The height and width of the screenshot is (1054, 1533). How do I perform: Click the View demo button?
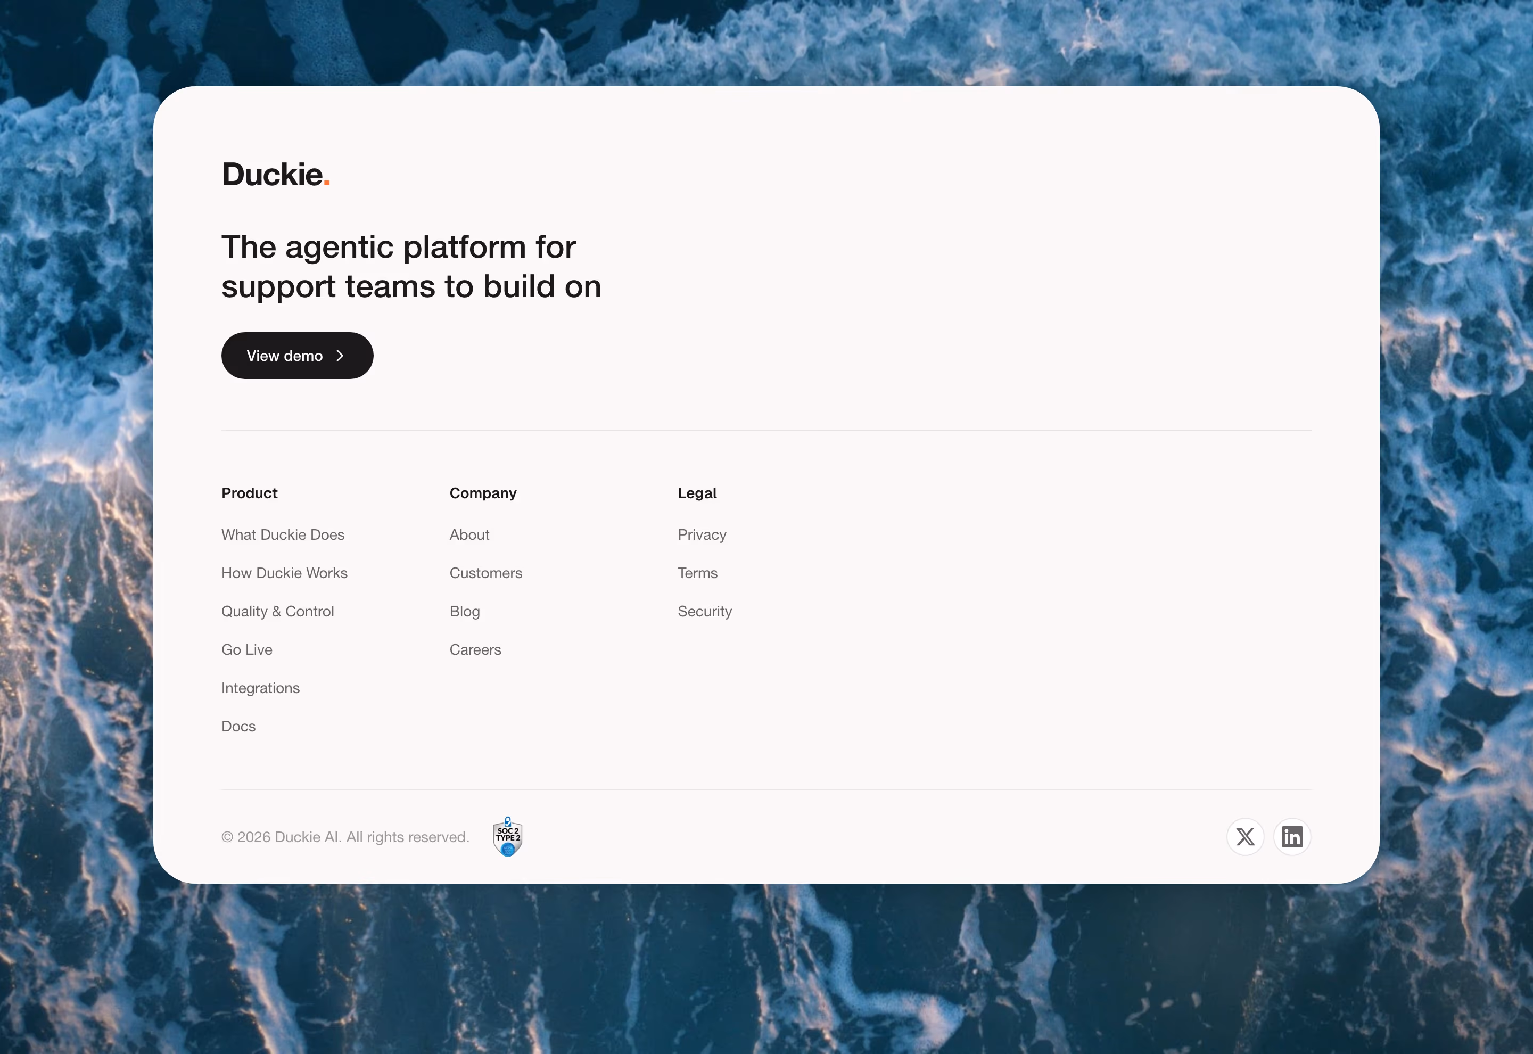point(297,355)
